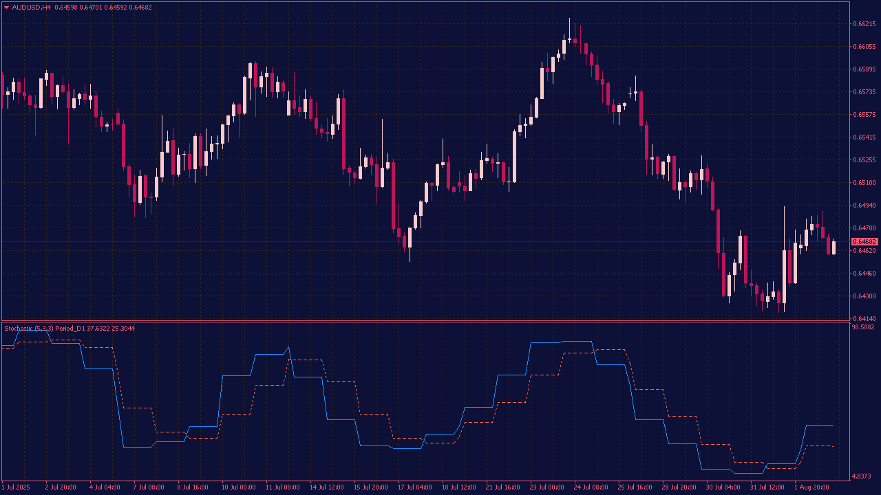Click the 98.5882 stochastic scale maximum value

864,328
